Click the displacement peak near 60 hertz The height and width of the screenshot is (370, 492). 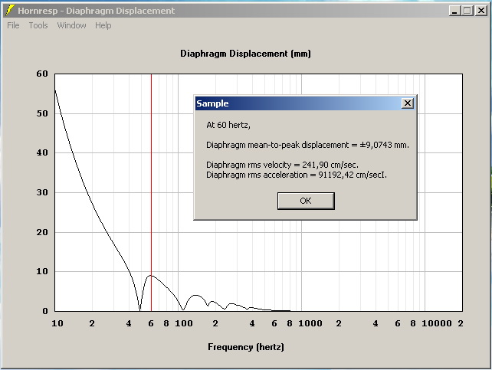[x=151, y=276]
